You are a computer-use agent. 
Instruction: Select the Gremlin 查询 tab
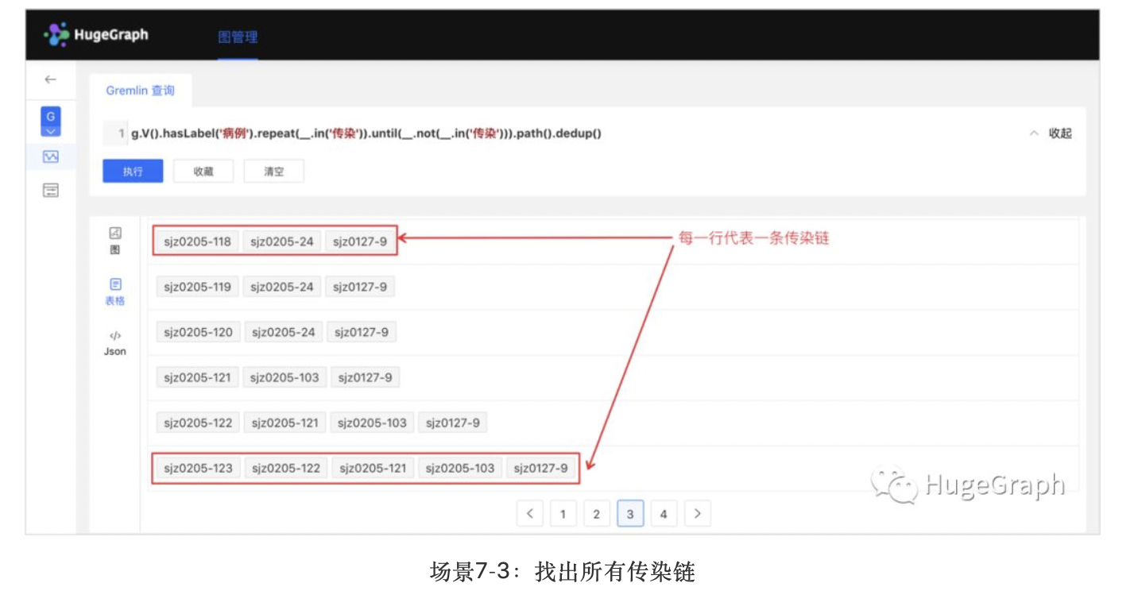pos(141,91)
